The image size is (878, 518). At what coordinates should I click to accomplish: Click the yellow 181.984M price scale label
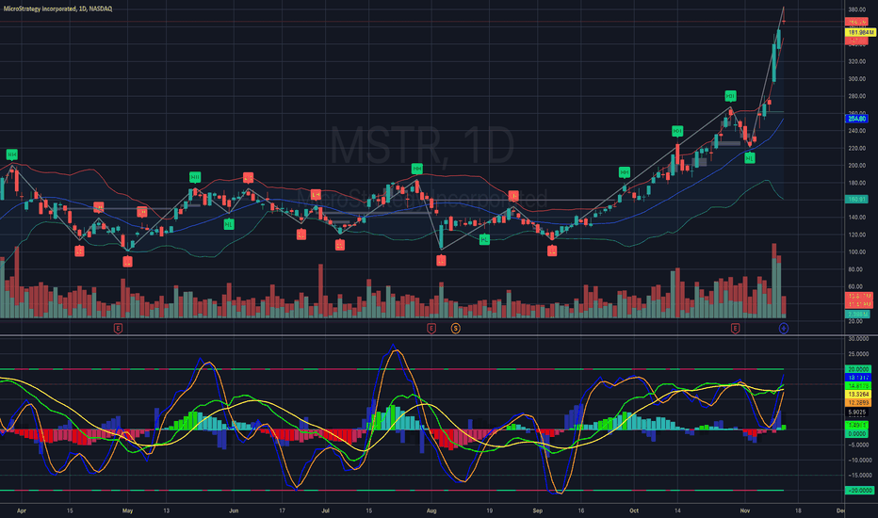(x=860, y=32)
